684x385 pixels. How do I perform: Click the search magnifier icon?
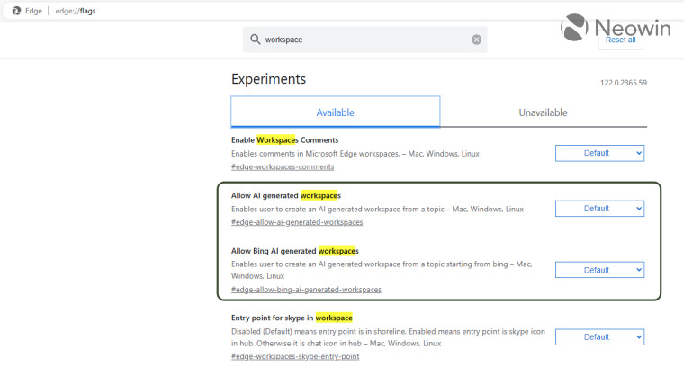(x=256, y=40)
